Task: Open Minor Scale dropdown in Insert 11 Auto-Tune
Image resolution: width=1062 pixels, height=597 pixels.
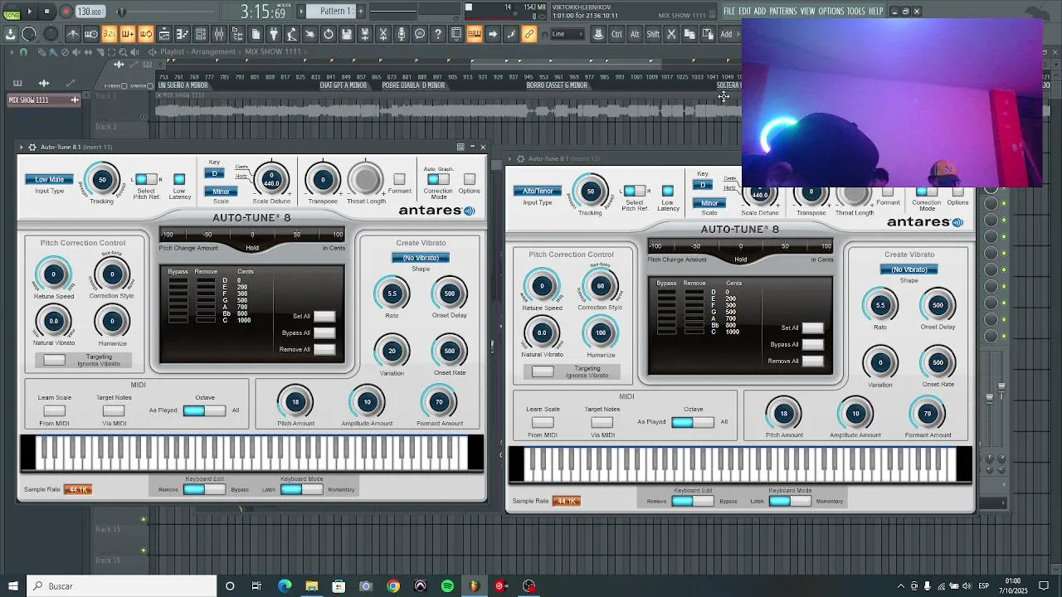Action: point(221,192)
